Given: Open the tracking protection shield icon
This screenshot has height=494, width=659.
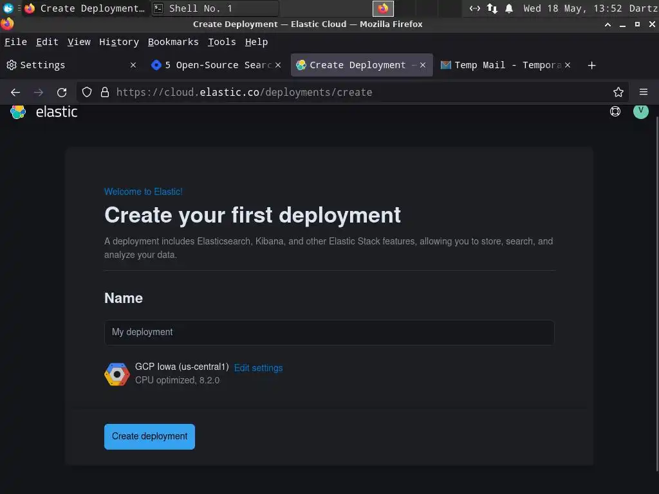Looking at the screenshot, I should (x=87, y=93).
